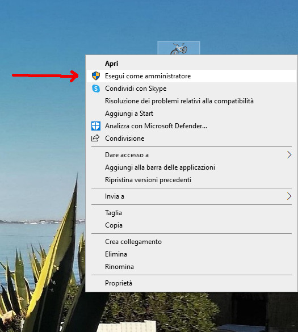Click the share arrow icon beside Condivisione

tap(95, 138)
